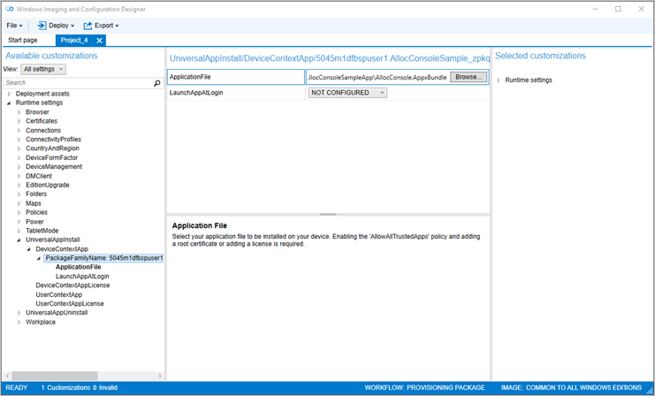Click the Deploy toolbar icon
Image resolution: width=655 pixels, height=396 pixels.
coord(42,26)
